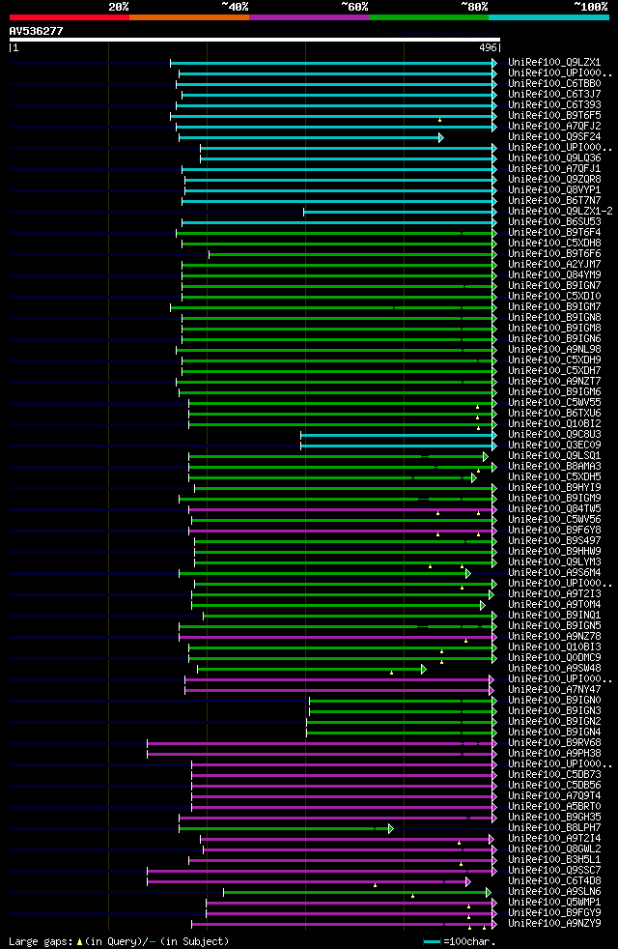The width and height of the screenshot is (618, 949).
Task: Open hit UniRef100_B9F6Y8
Action: (x=554, y=531)
